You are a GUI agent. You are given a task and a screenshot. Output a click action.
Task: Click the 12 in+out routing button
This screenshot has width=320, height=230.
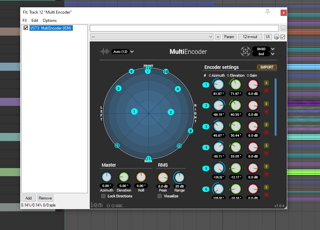250,37
